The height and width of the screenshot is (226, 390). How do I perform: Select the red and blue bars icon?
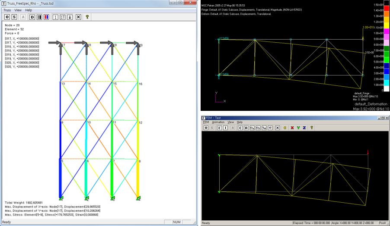click(x=46, y=17)
